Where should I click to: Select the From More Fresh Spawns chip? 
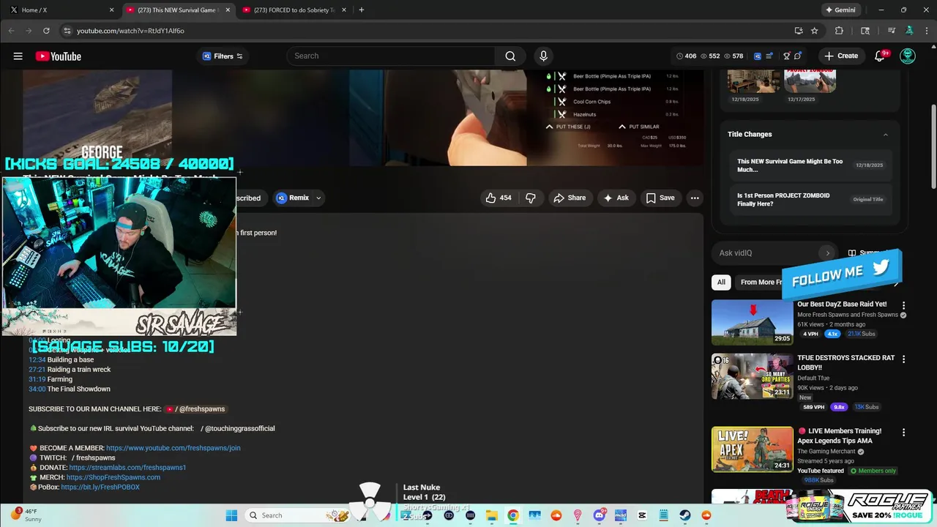(x=760, y=282)
